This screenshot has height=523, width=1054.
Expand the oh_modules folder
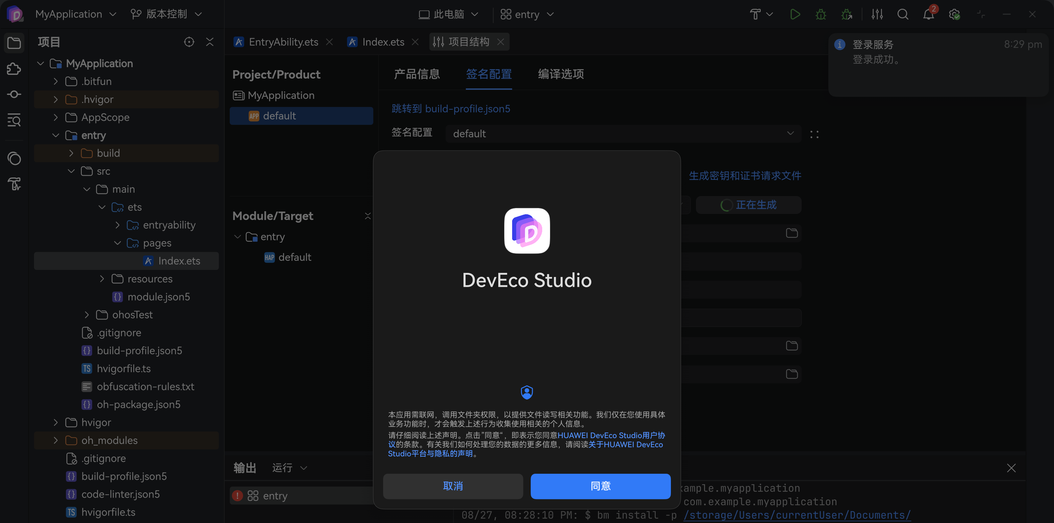[56, 440]
